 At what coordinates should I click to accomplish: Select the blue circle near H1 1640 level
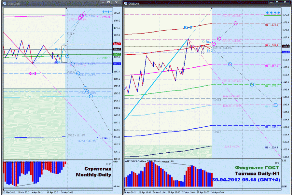(x=276, y=105)
